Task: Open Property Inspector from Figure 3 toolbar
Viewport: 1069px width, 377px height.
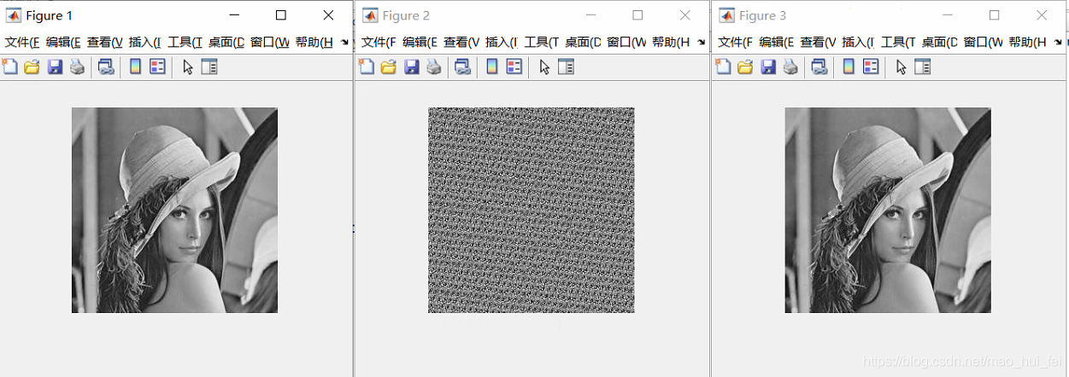Action: click(922, 67)
